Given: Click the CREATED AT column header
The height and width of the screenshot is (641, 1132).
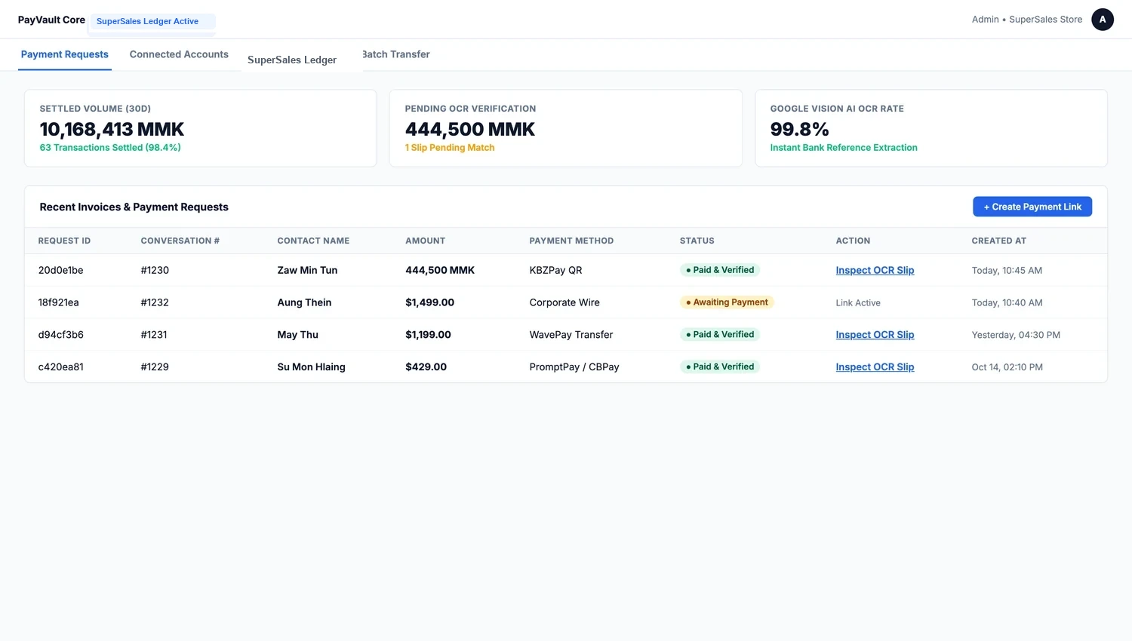Looking at the screenshot, I should pos(998,241).
